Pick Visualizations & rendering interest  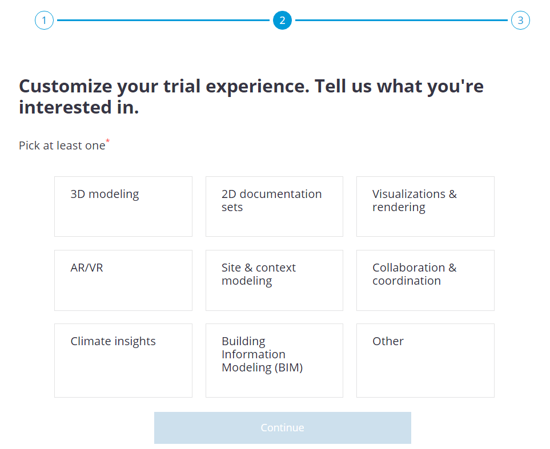[x=425, y=207]
